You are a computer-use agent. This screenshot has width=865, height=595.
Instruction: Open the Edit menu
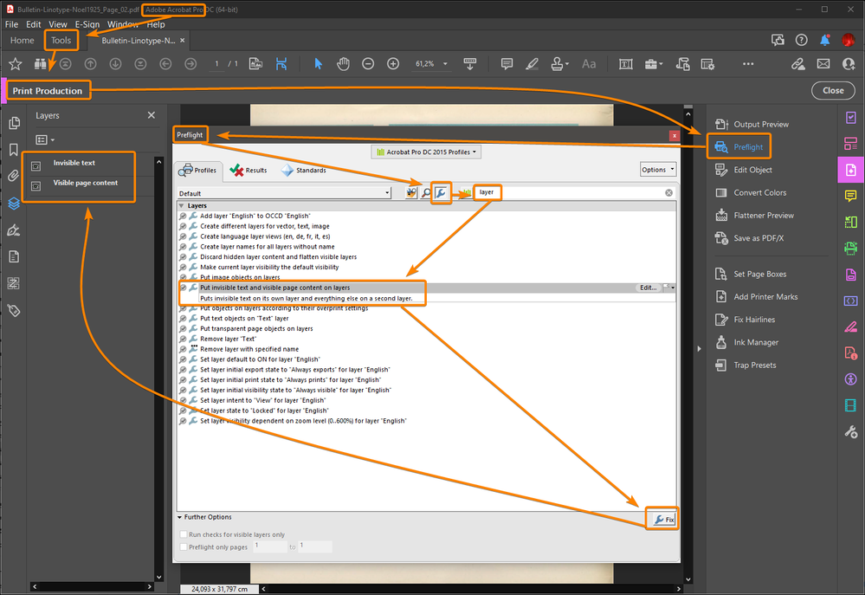(x=33, y=24)
